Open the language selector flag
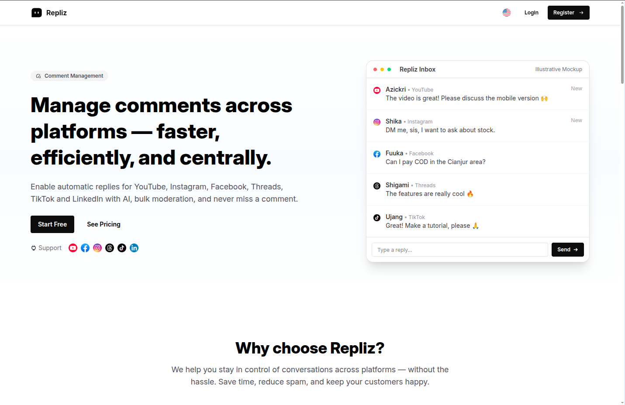This screenshot has height=405, width=625. (x=507, y=13)
